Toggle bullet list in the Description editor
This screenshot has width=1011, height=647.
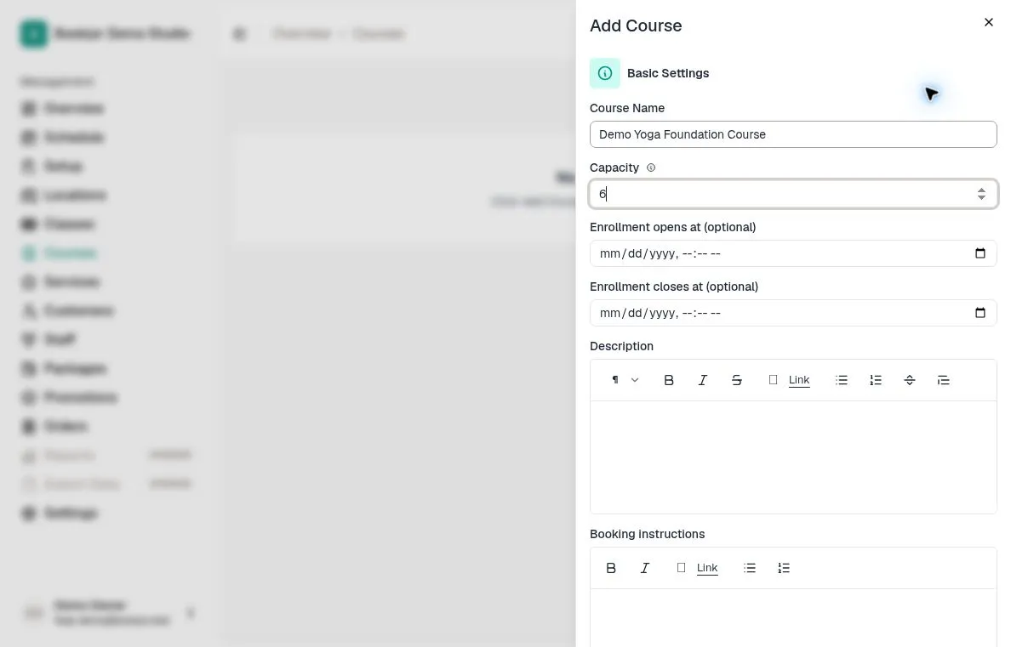coord(842,380)
